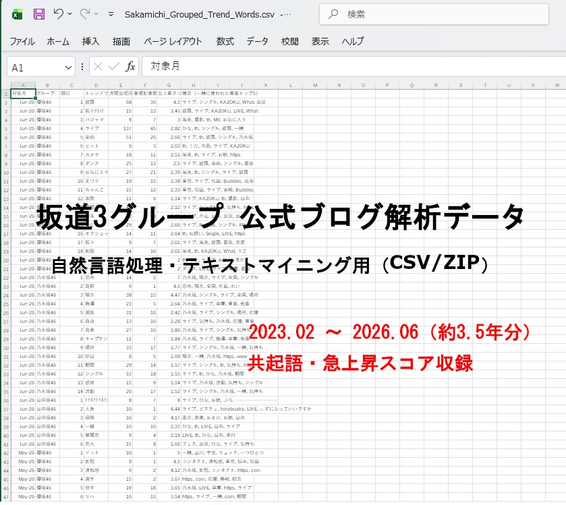566x505 pixels.
Task: Click cell B22 containing 乃木坂46
Action: pyautogui.click(x=48, y=278)
